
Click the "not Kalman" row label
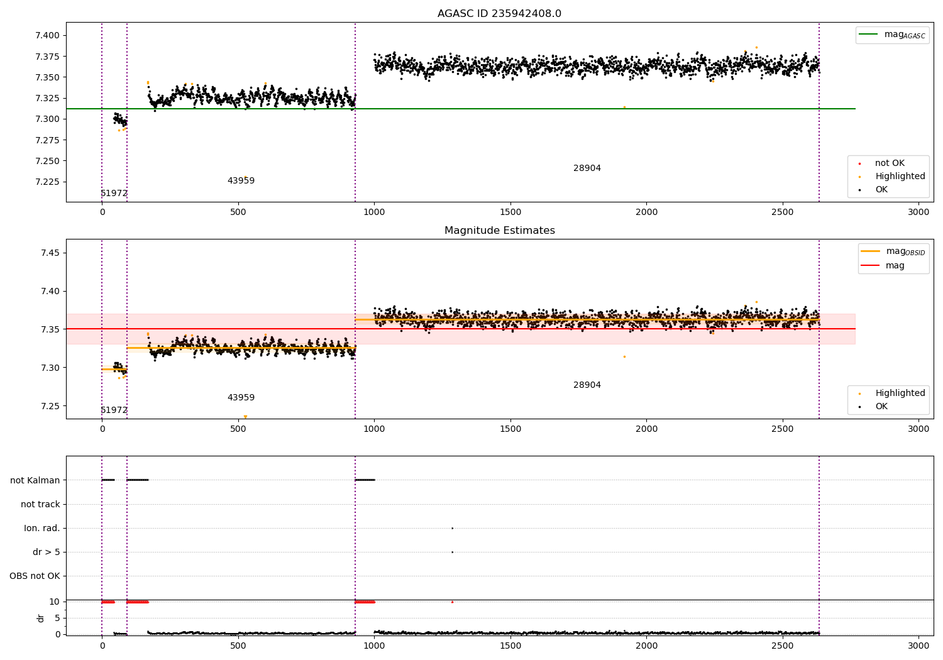(35, 481)
